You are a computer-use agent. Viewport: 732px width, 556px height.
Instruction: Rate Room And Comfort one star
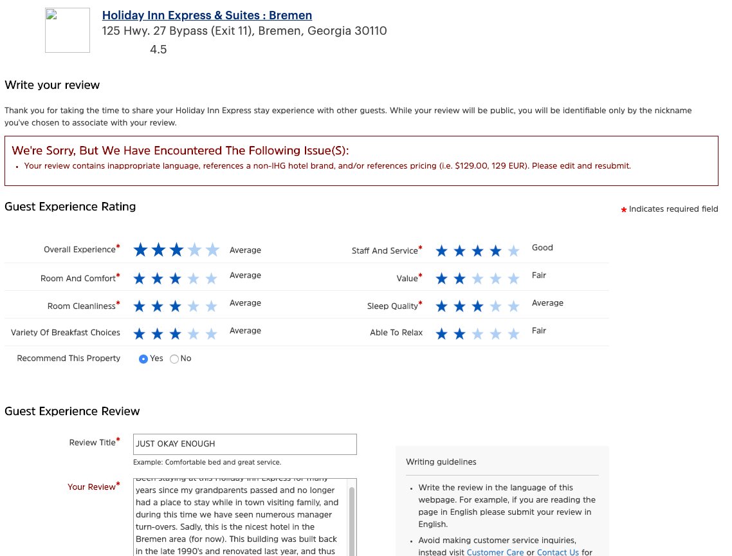pyautogui.click(x=139, y=279)
